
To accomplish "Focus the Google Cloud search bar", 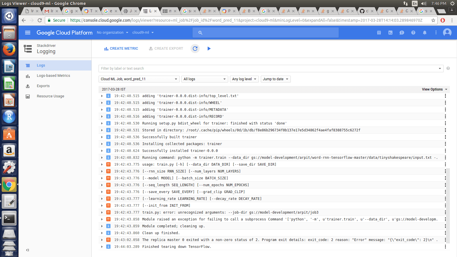I will coord(266,33).
